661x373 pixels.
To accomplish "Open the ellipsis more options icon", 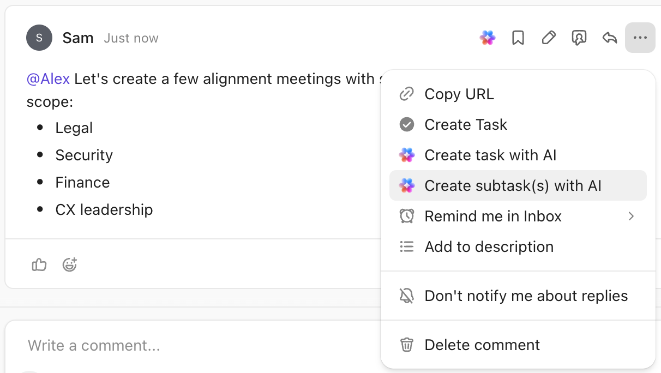I will click(x=640, y=38).
